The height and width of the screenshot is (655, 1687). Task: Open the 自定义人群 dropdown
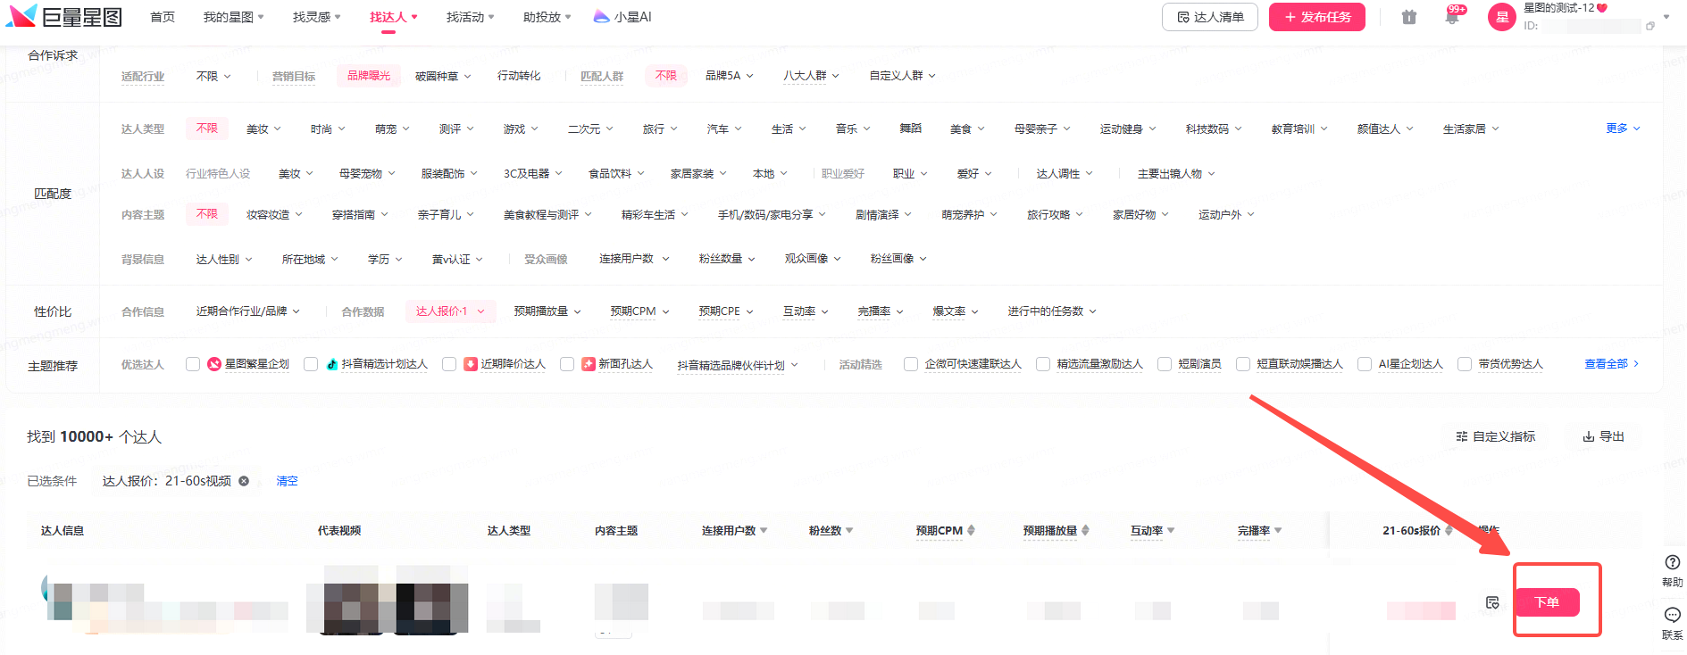(902, 76)
